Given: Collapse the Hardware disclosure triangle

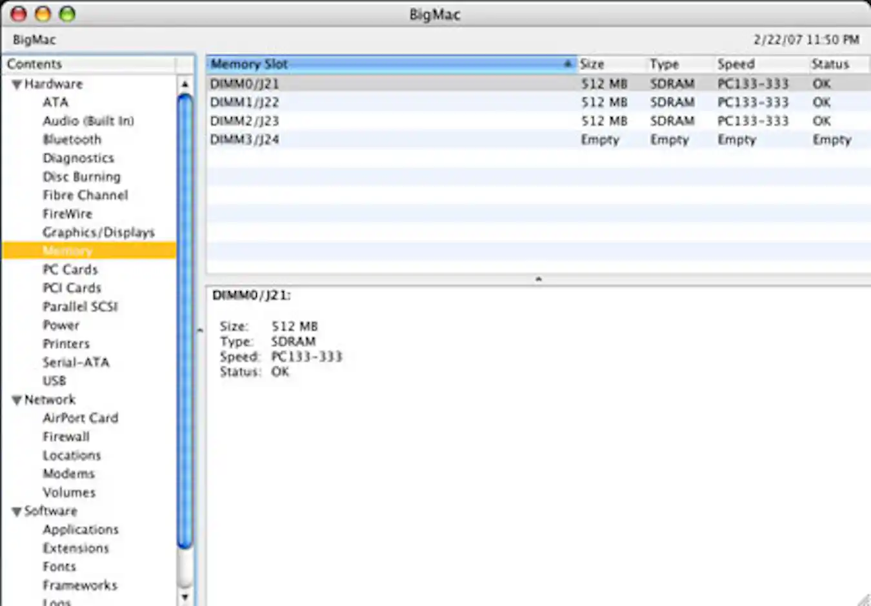Looking at the screenshot, I should [x=17, y=85].
